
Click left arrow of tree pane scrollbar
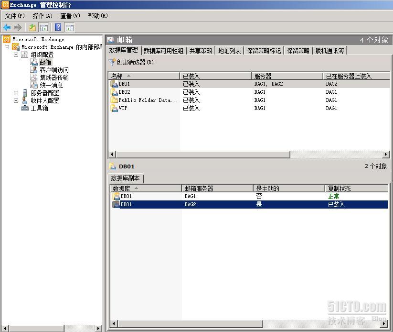point(5,328)
